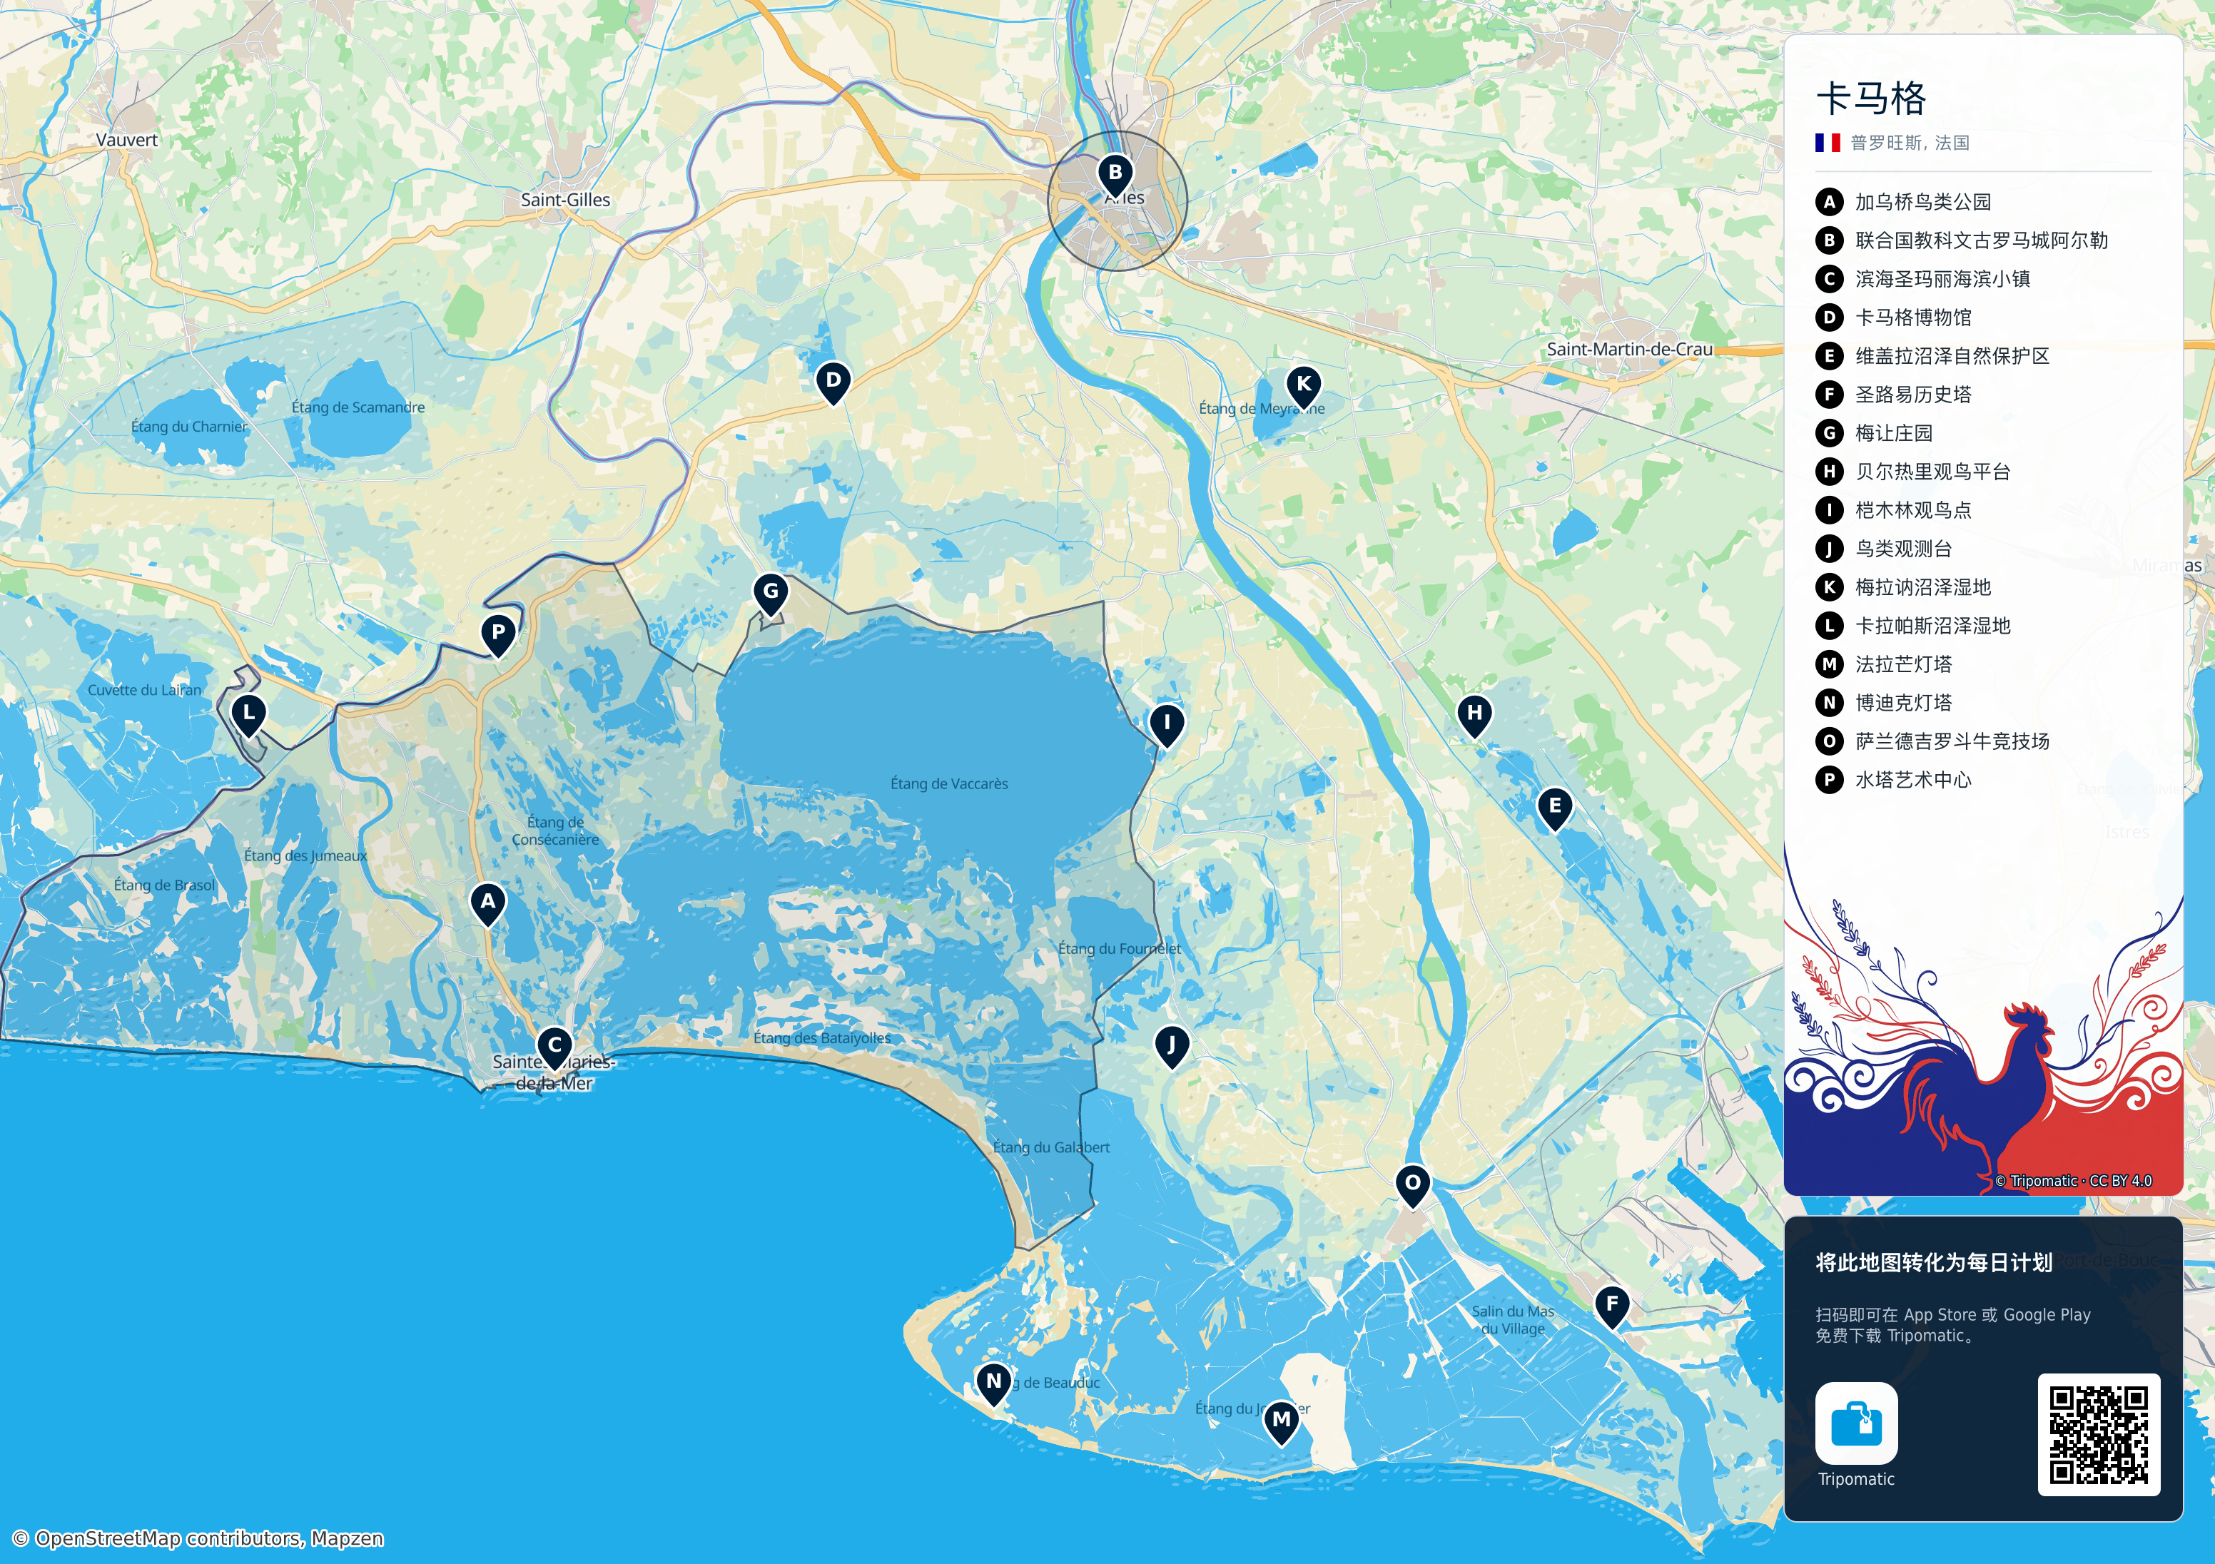Image resolution: width=2215 pixels, height=1564 pixels.
Task: Click map pin A near Étang de Consécanière
Action: 488,904
